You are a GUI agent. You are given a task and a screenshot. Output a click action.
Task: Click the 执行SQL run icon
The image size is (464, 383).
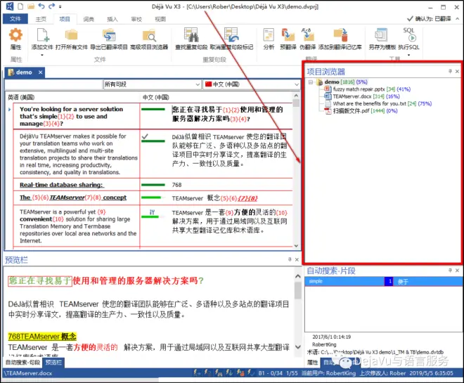click(409, 34)
